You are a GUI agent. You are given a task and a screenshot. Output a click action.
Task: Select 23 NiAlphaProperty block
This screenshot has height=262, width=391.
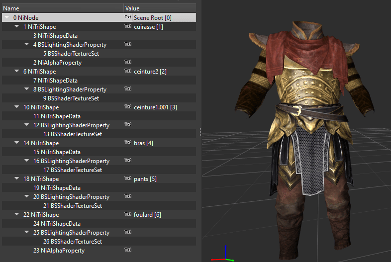(59, 251)
